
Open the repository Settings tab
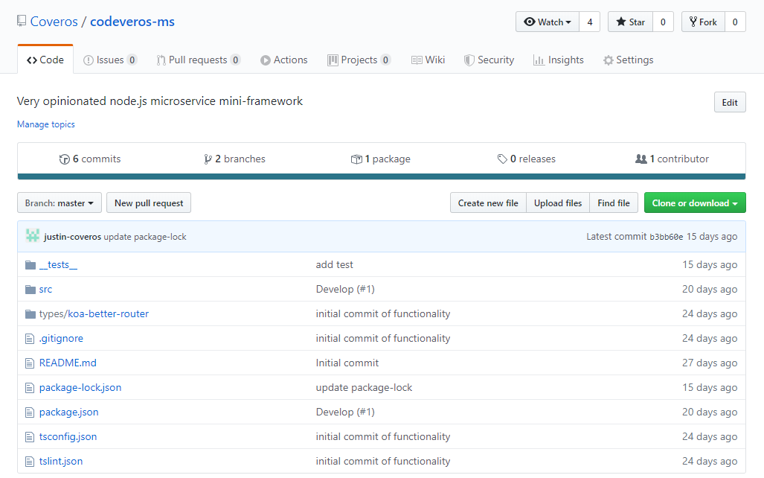click(628, 60)
